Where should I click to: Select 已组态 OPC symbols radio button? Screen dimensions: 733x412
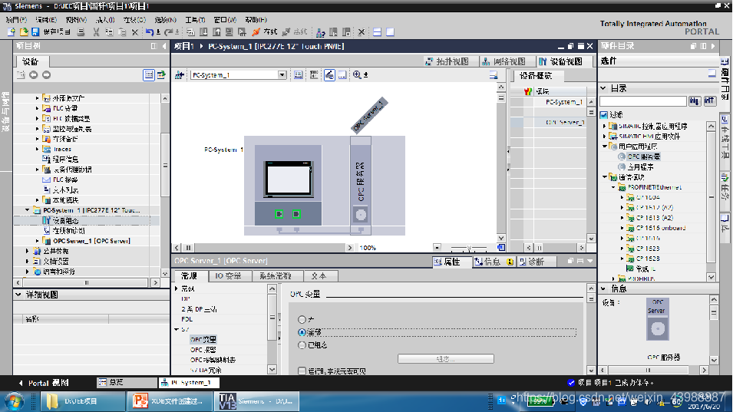point(302,345)
